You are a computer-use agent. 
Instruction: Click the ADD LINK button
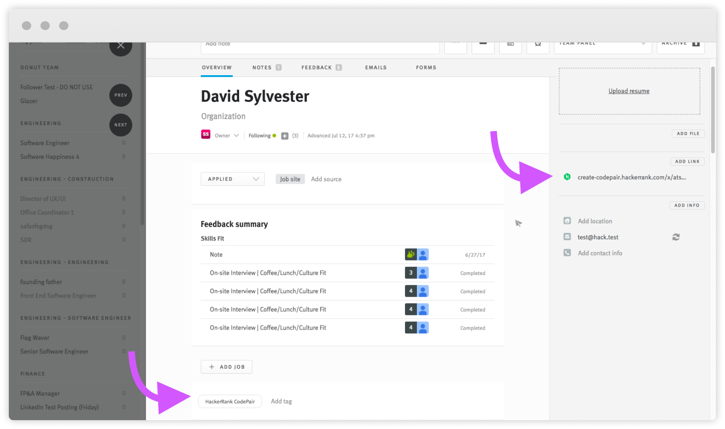(687, 161)
